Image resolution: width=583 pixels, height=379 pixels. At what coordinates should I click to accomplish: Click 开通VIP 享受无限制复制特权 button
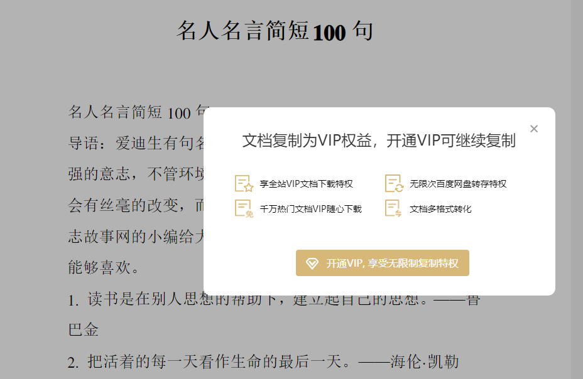click(x=382, y=263)
